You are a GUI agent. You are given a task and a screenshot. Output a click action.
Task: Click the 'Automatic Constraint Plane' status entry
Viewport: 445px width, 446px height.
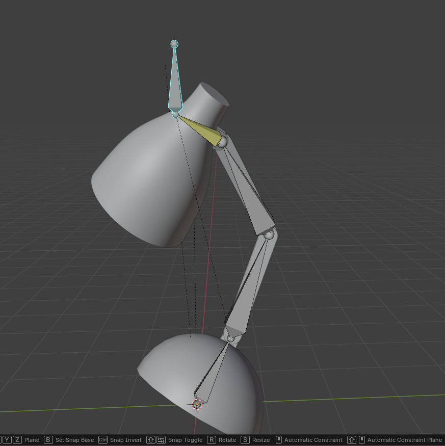pyautogui.click(x=405, y=440)
